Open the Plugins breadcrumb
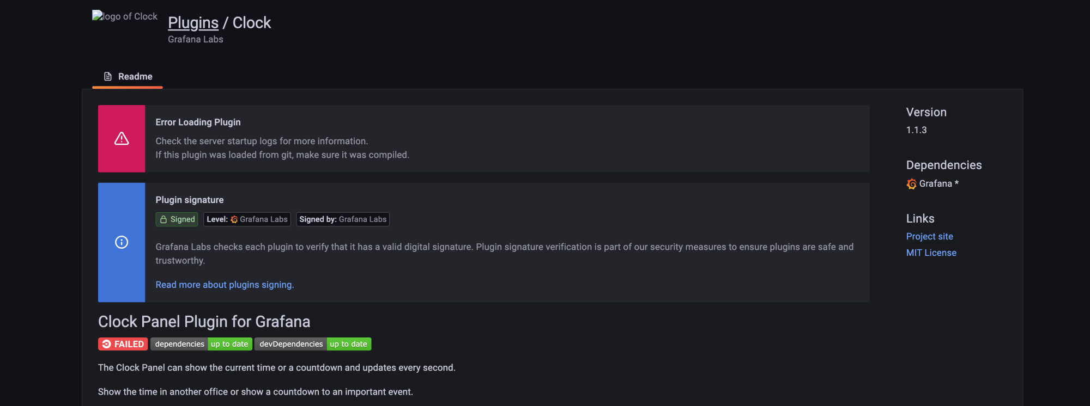The height and width of the screenshot is (406, 1090). click(193, 22)
